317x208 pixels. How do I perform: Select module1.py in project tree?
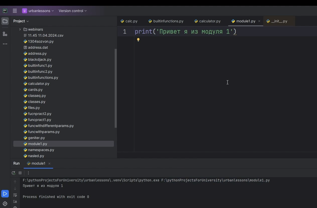click(64, 144)
